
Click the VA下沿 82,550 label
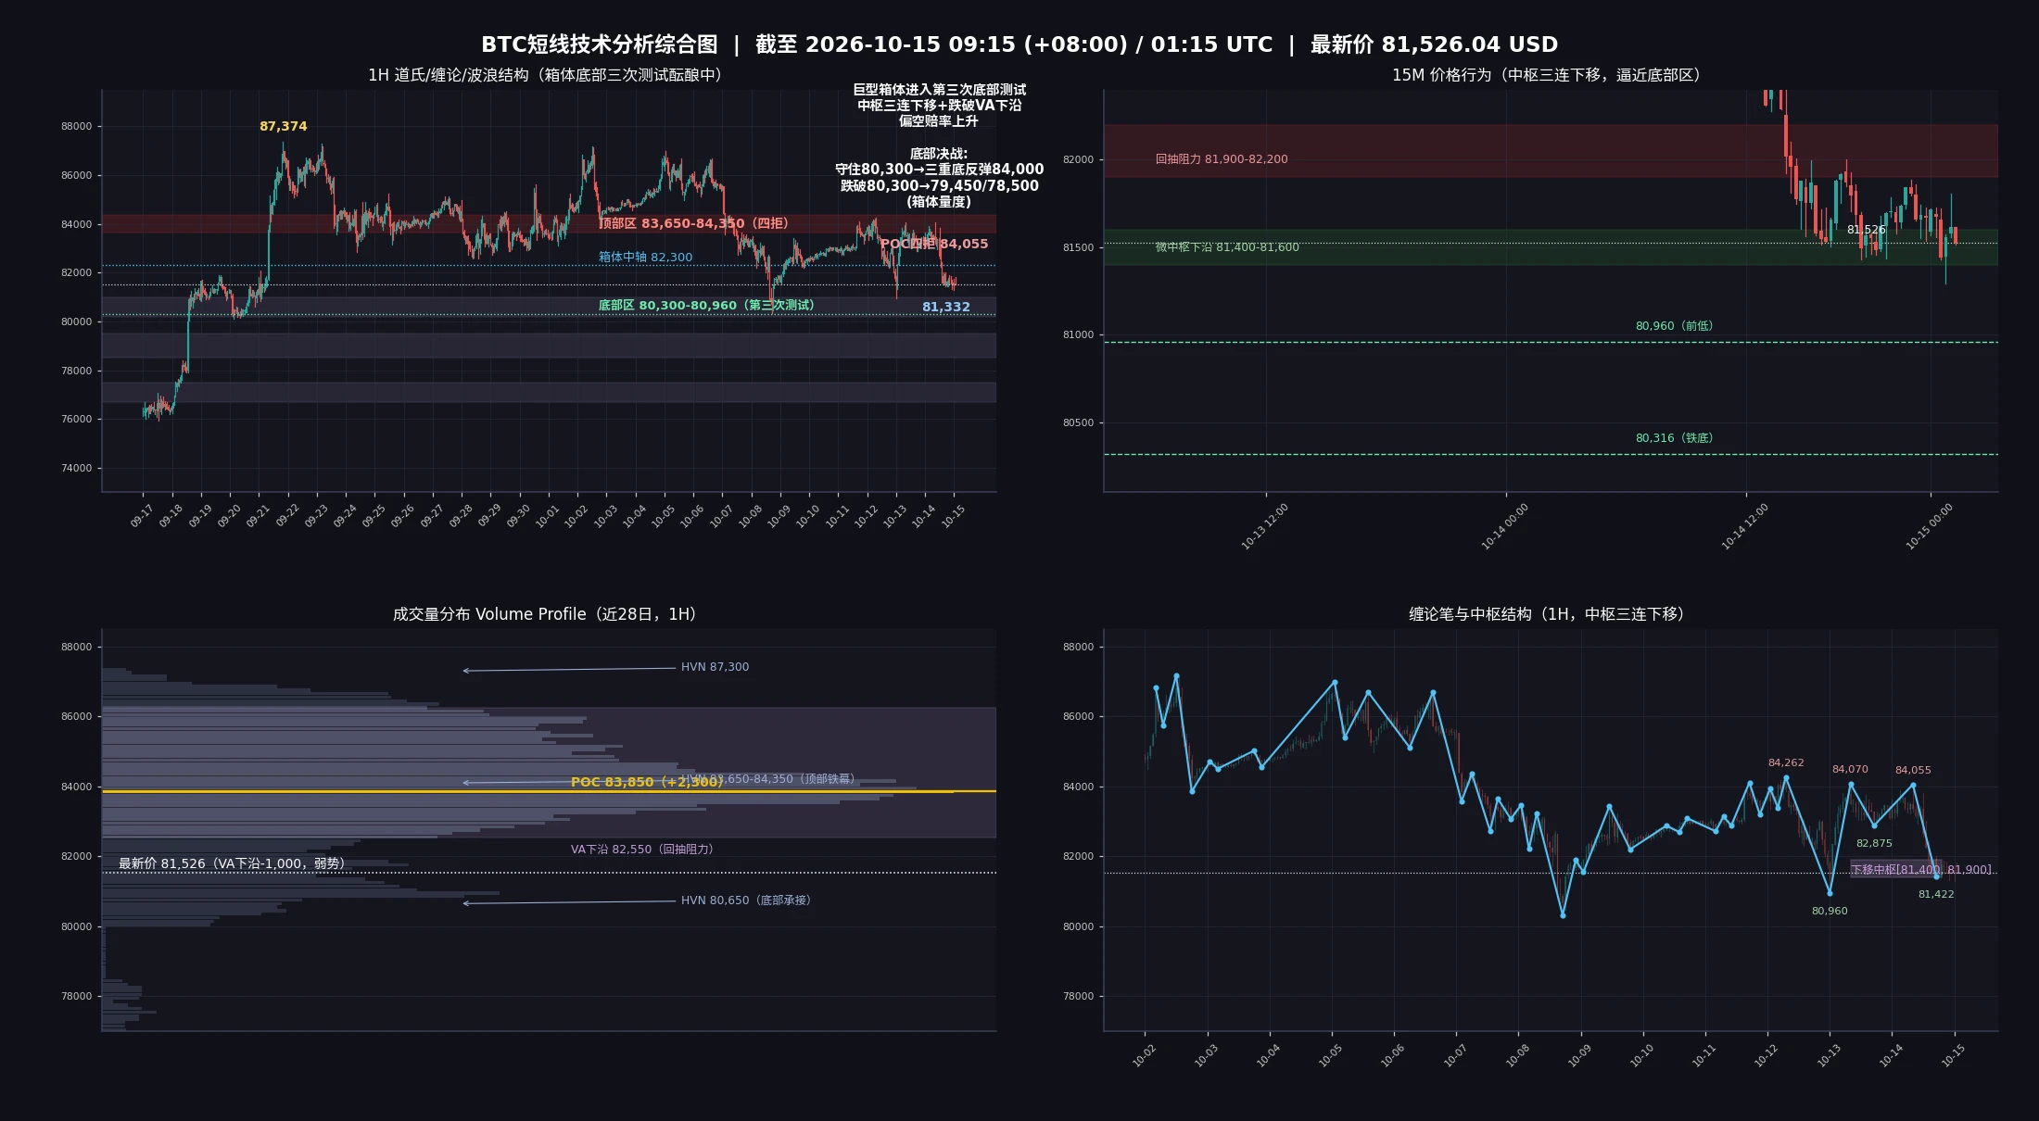(x=641, y=850)
